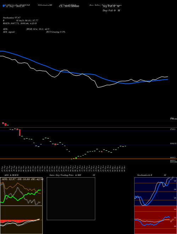Screen dimensions: 177x234
Task: Click the 1694.53 price level label
Action: click(173, 144)
